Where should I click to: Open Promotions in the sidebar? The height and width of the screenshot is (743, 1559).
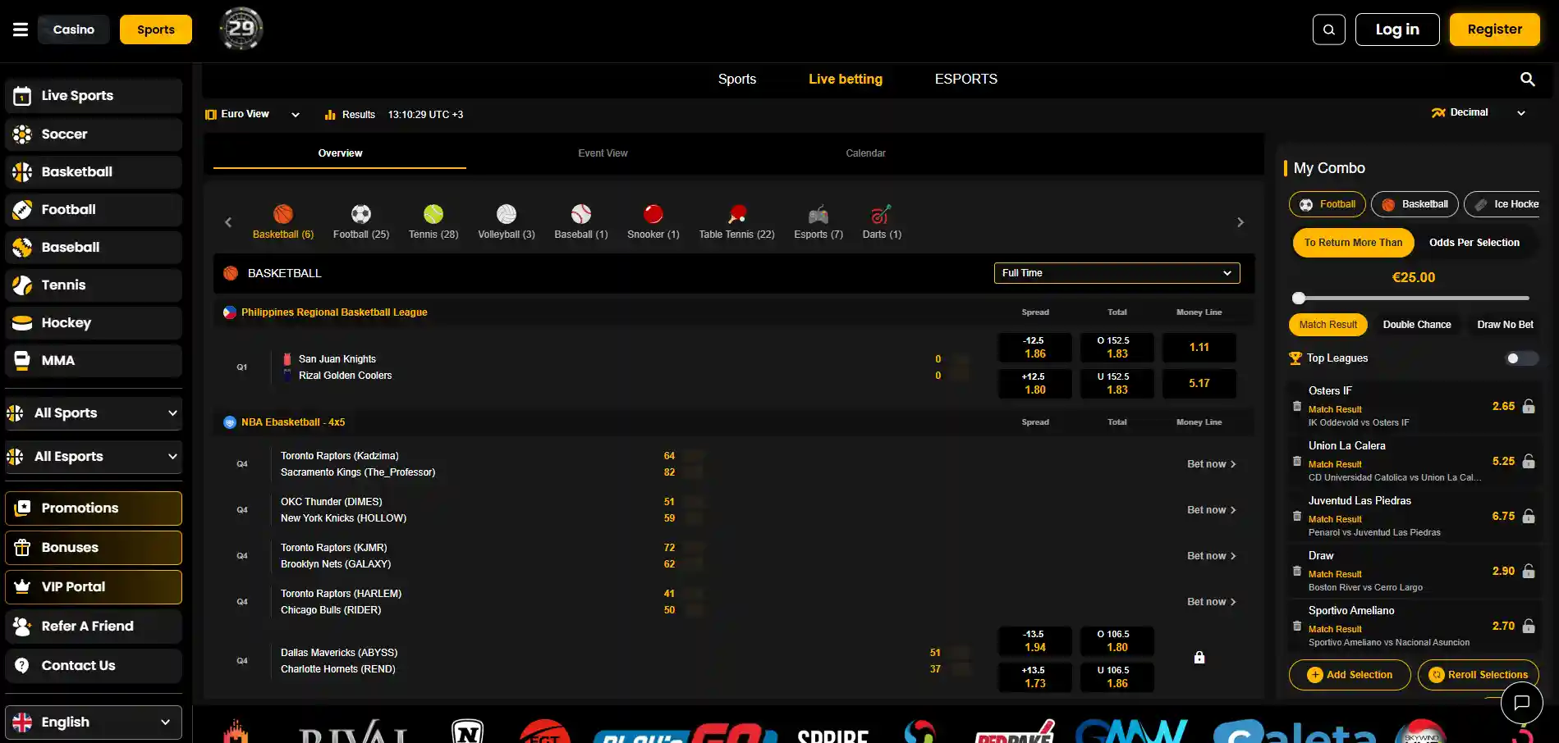click(94, 508)
